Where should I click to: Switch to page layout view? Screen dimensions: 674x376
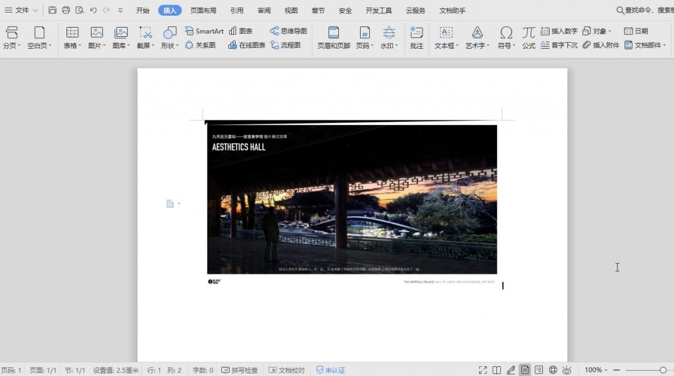pyautogui.click(x=525, y=370)
